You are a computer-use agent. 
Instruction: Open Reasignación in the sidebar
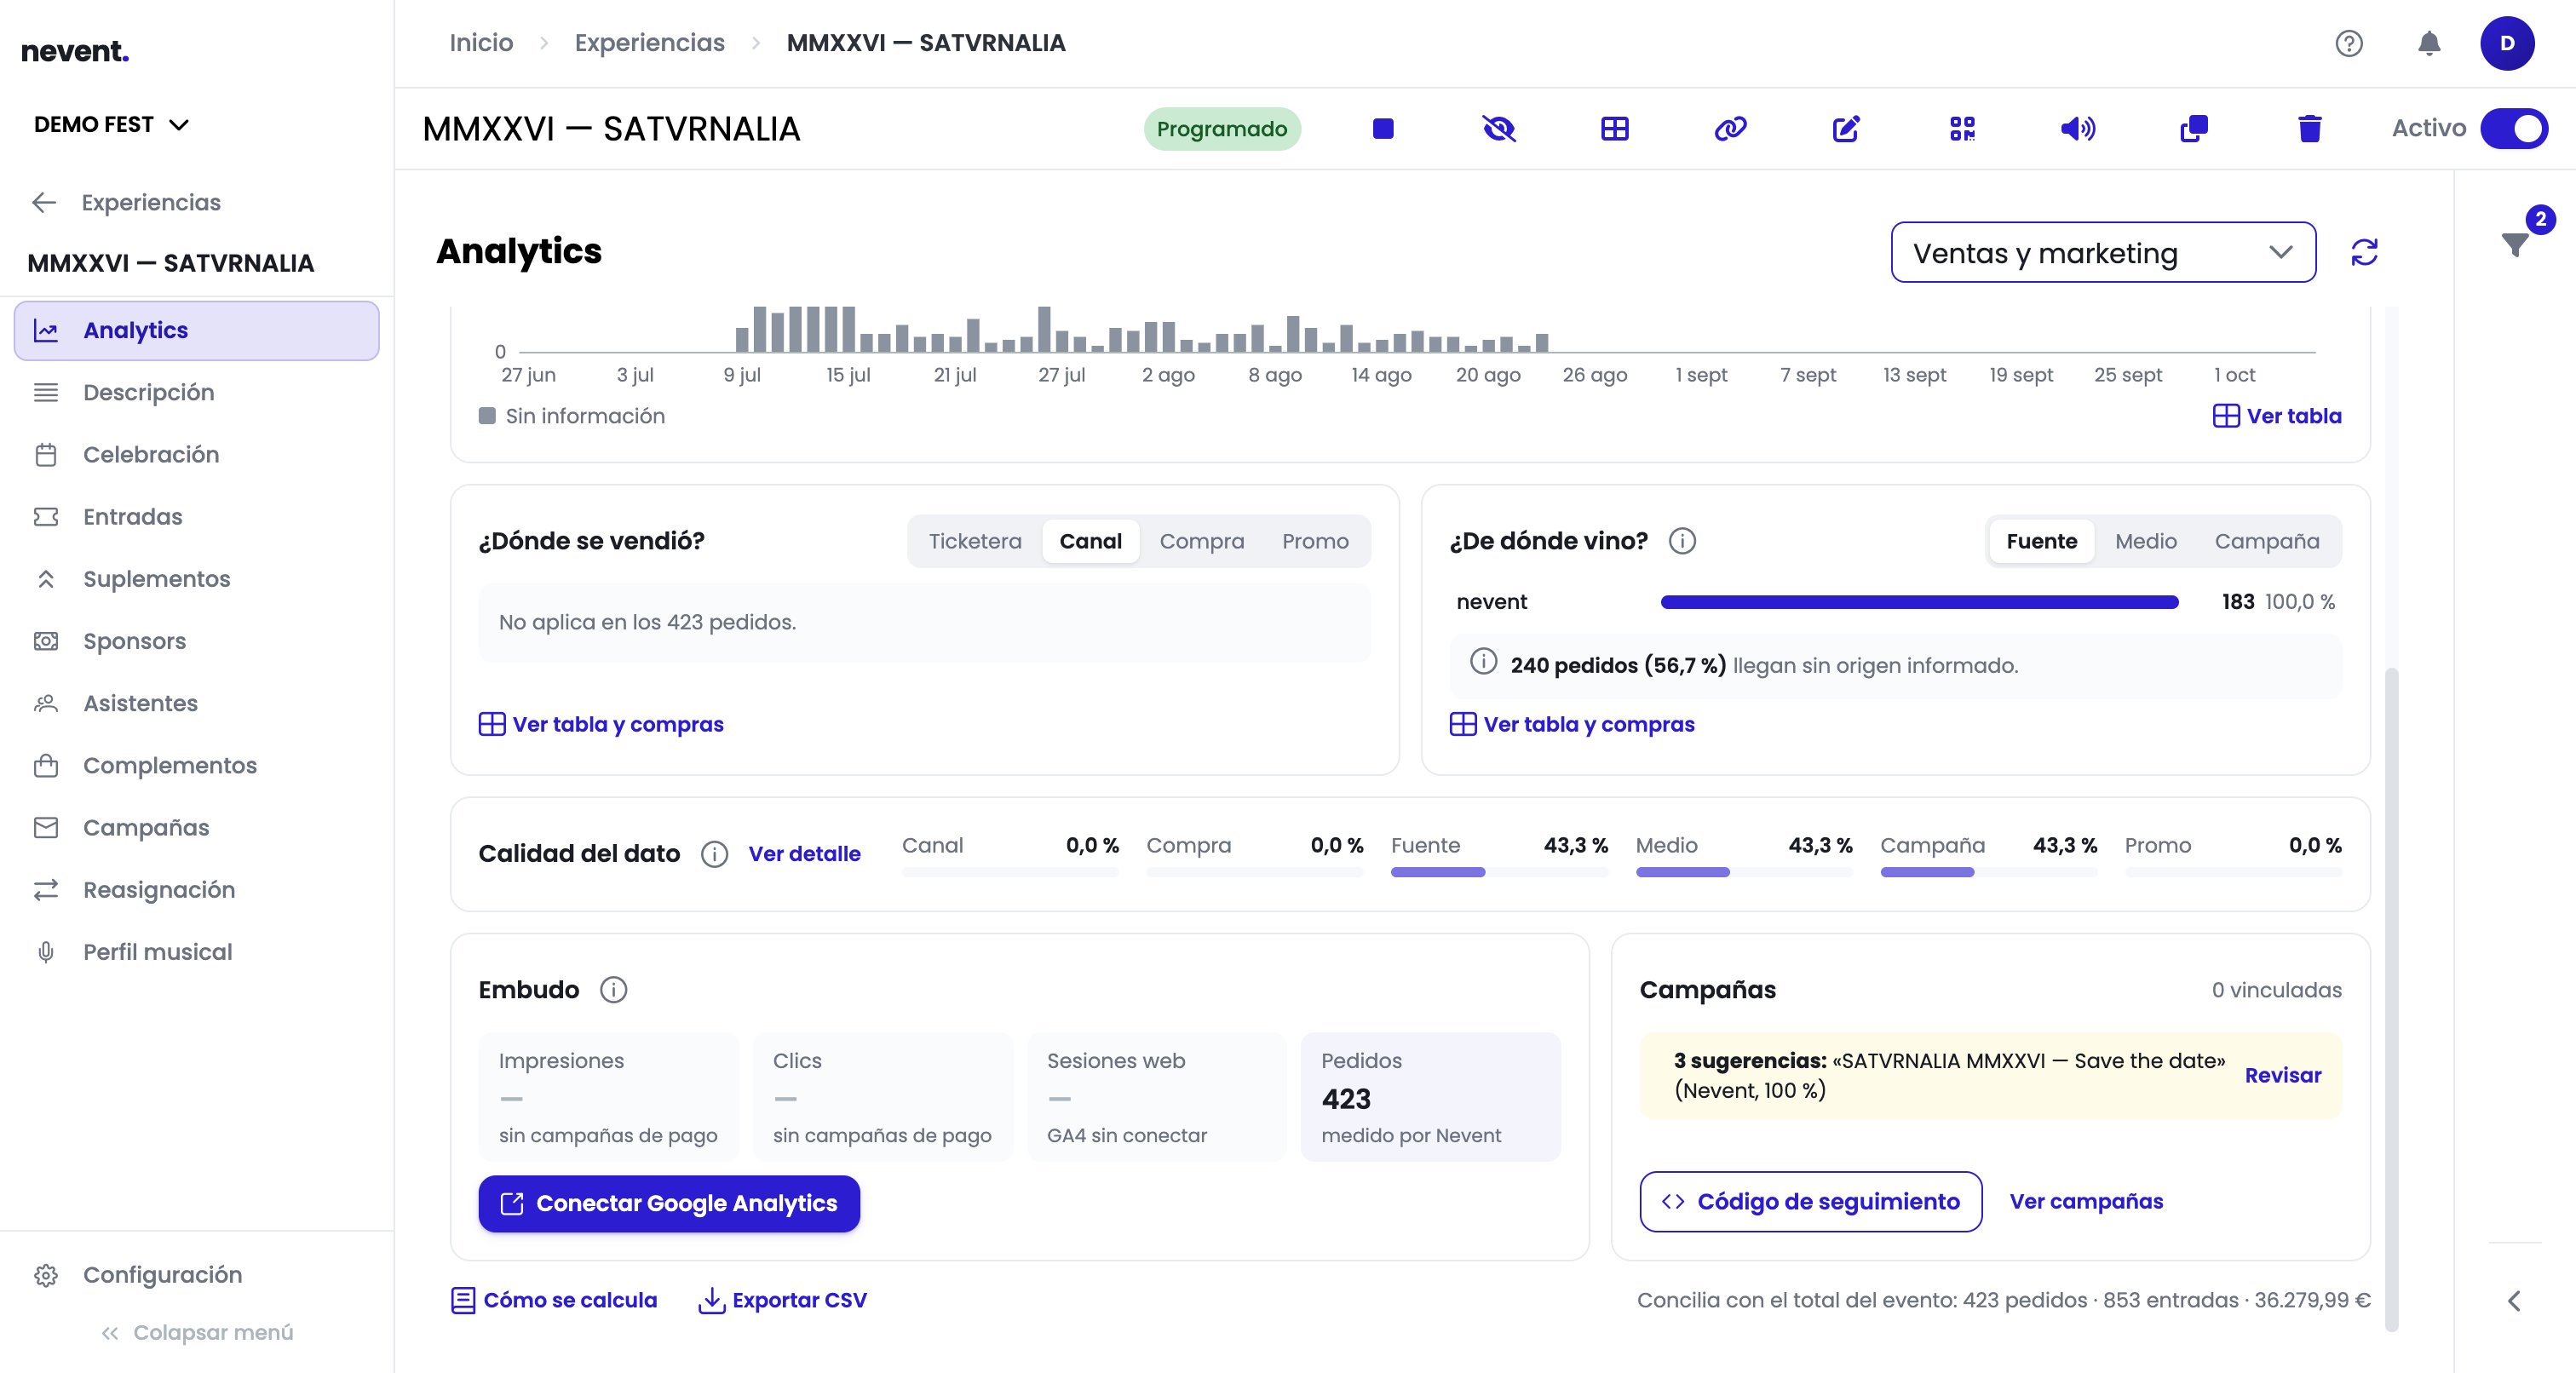[196, 889]
